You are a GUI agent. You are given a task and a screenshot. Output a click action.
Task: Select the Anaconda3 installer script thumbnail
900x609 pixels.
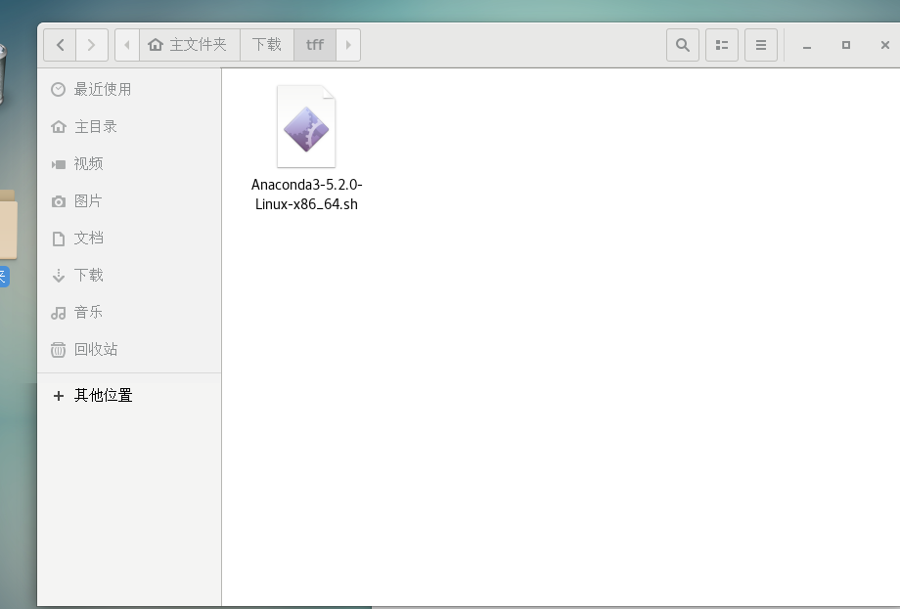(x=306, y=125)
